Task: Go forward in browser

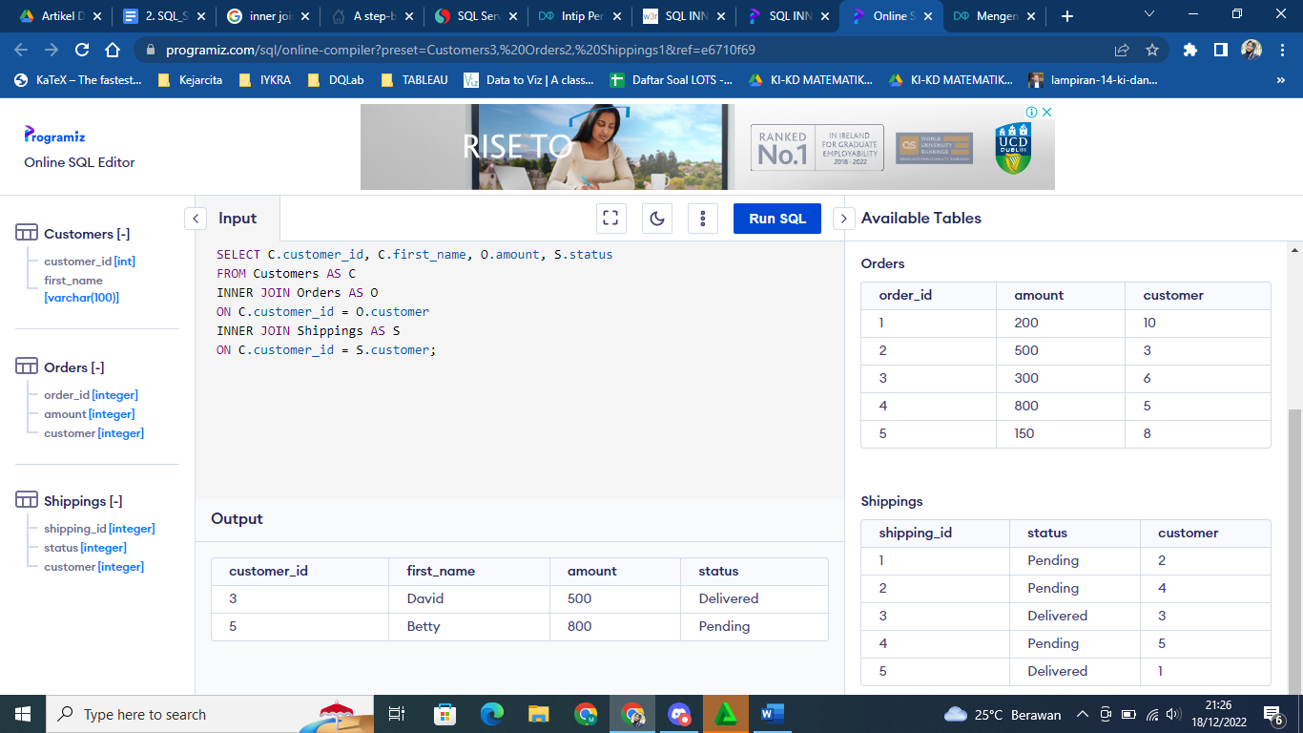Action: tap(52, 50)
